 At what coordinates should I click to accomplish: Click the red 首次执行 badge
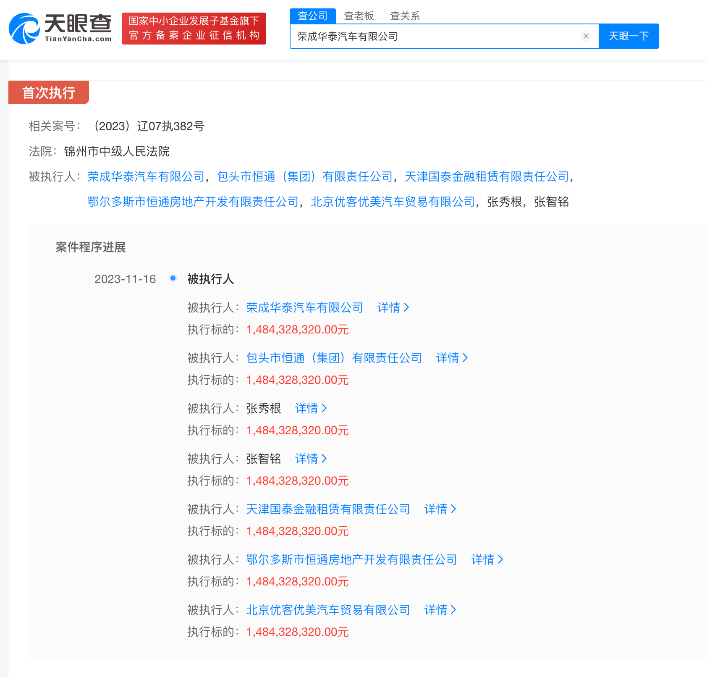48,92
